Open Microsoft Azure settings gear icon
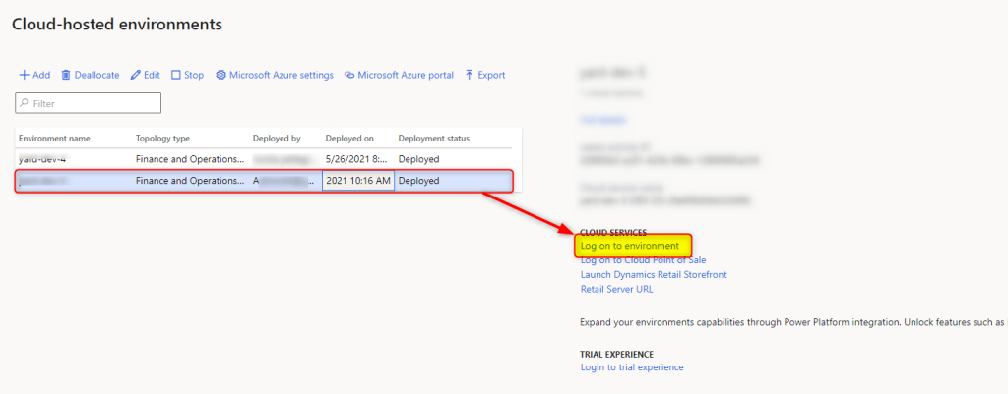 pyautogui.click(x=220, y=75)
